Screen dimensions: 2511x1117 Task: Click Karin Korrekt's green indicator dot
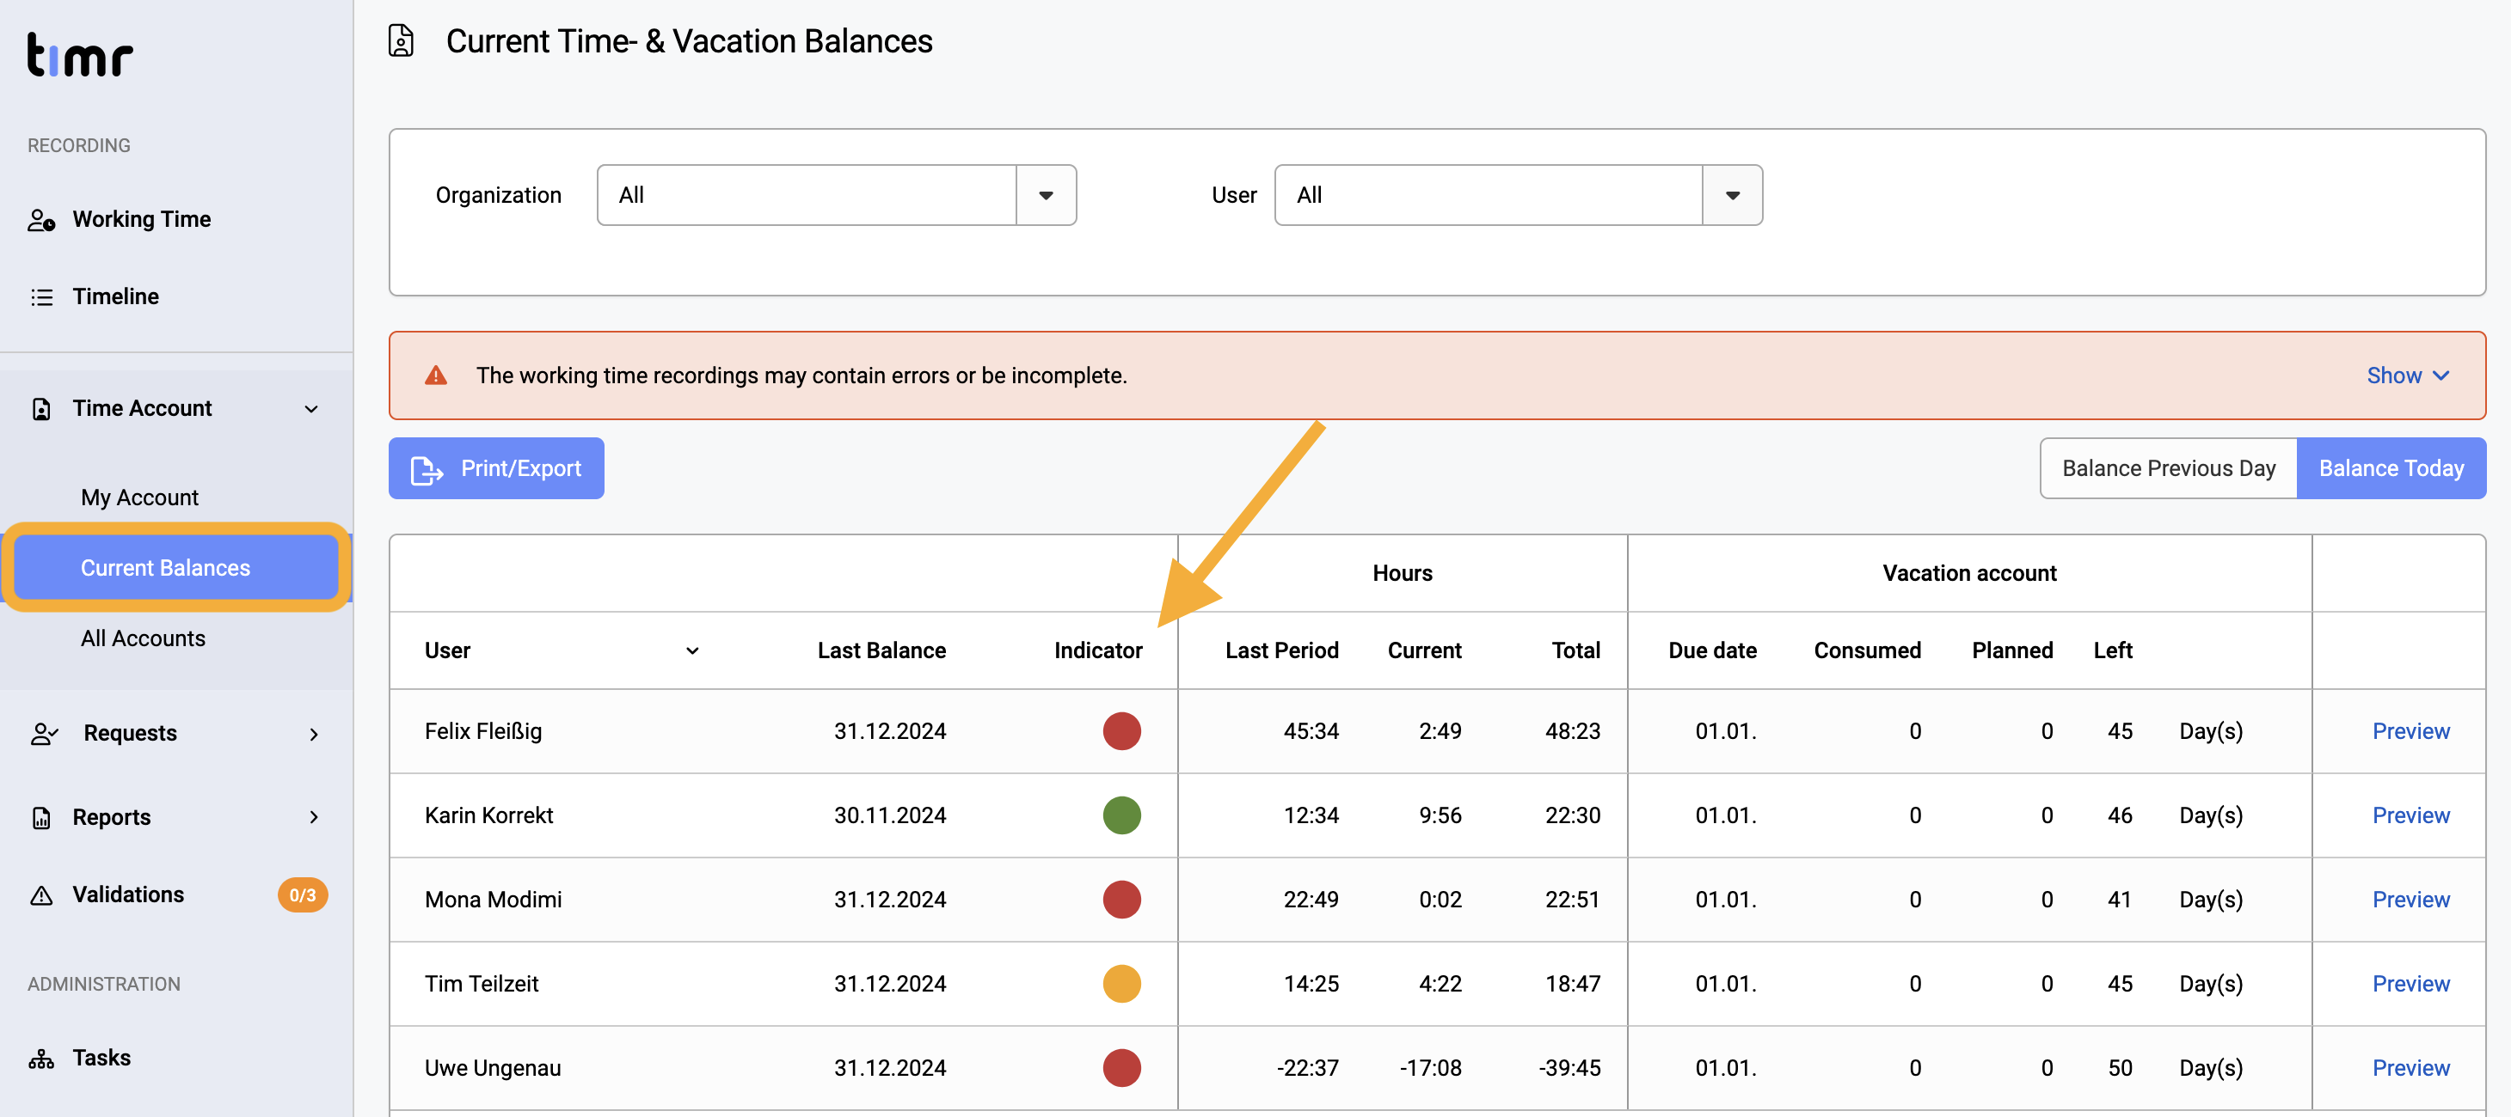pyautogui.click(x=1121, y=815)
